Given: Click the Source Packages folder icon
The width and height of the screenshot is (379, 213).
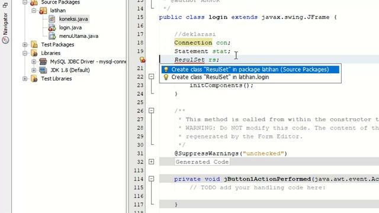Looking at the screenshot, I should pos(34,2).
